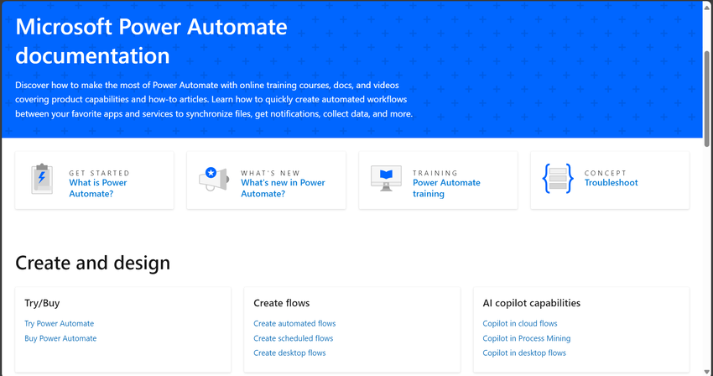Click the 'AI copilot capabilities' card title
The image size is (713, 376).
click(x=532, y=303)
